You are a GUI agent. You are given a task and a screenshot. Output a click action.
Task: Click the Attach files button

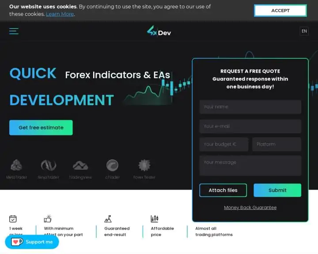223,190
